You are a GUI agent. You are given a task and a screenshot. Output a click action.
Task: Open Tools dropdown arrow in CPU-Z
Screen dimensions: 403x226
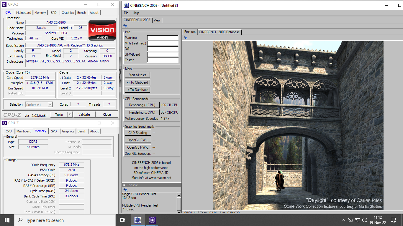pyautogui.click(x=70, y=114)
